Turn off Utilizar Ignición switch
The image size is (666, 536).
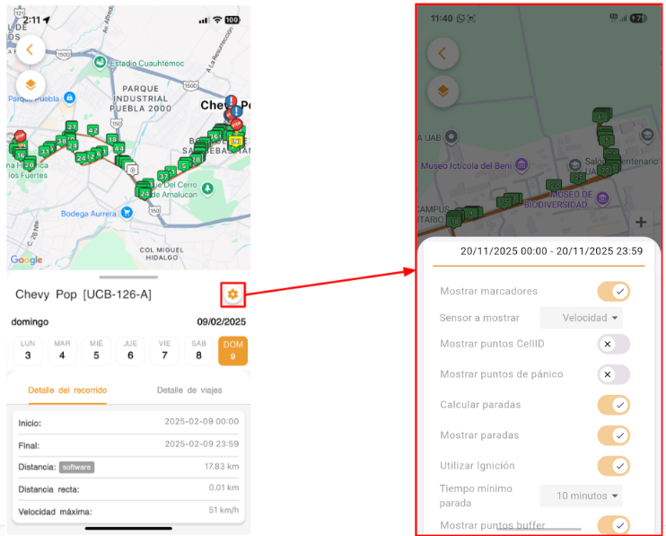coord(613,465)
